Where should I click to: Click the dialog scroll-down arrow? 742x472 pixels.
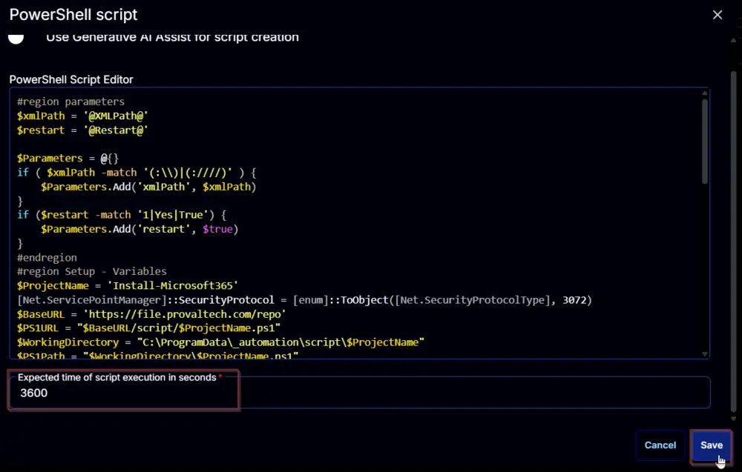(x=734, y=419)
